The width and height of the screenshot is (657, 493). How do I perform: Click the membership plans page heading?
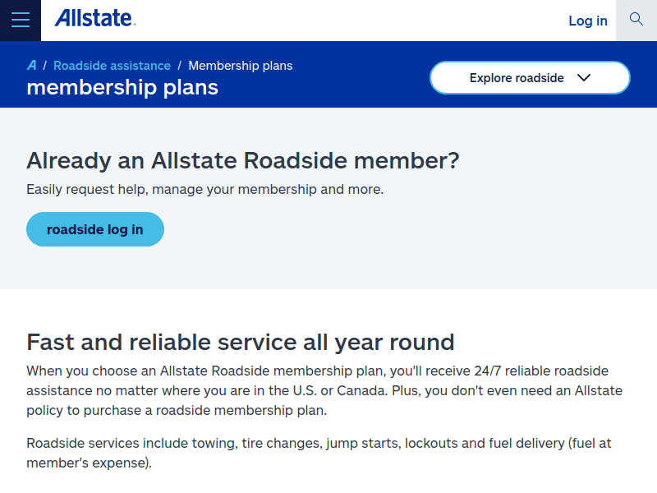[122, 87]
